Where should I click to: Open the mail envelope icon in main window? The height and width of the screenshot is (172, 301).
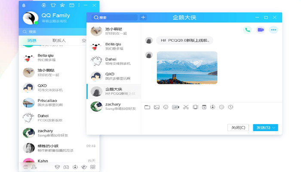[72, 5]
